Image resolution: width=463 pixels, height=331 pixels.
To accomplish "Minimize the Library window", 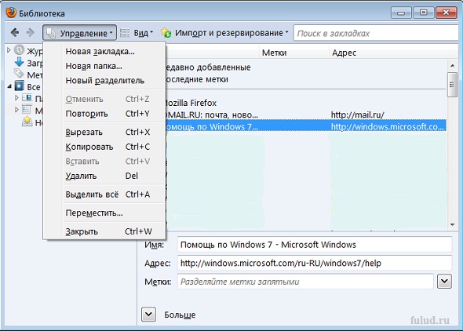I will pyautogui.click(x=401, y=13).
